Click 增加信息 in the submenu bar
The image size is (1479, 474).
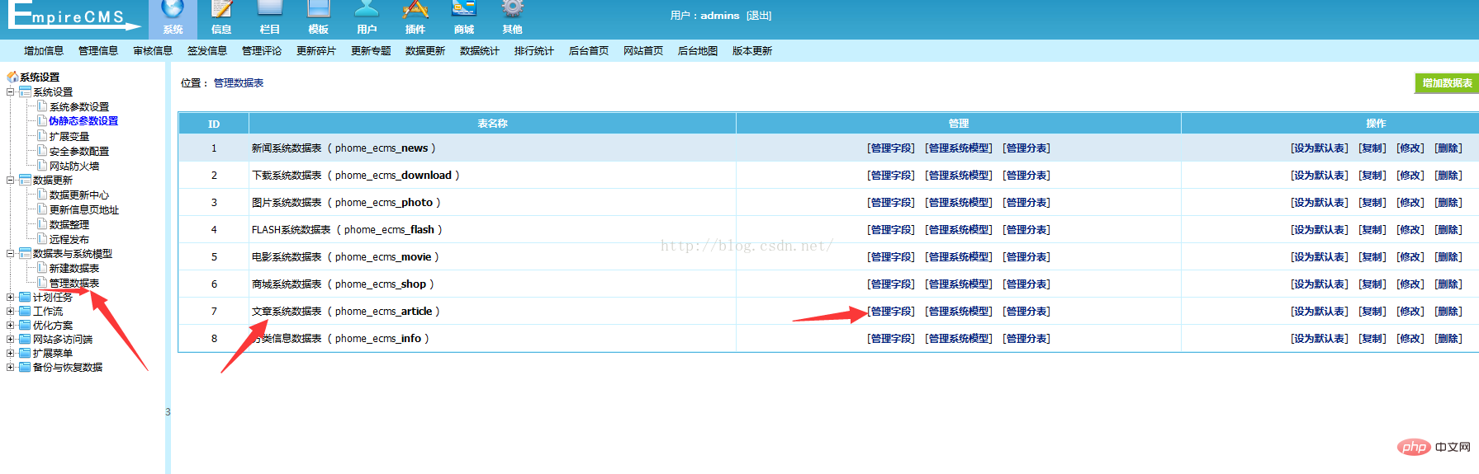coord(44,50)
